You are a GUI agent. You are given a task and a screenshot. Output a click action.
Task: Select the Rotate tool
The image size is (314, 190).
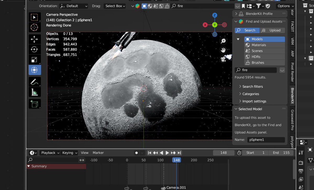[x=34, y=49]
